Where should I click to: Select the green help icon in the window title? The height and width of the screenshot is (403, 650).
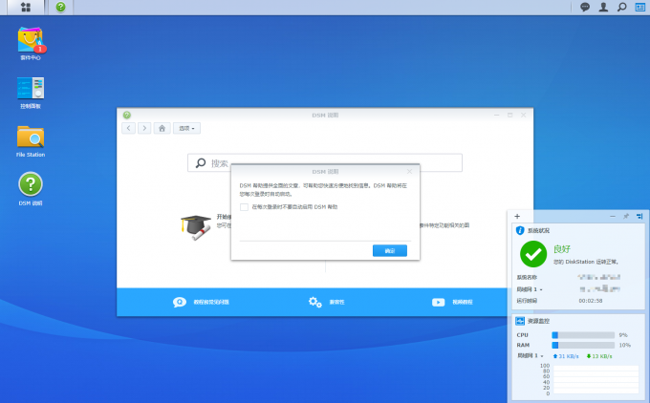pyautogui.click(x=127, y=115)
